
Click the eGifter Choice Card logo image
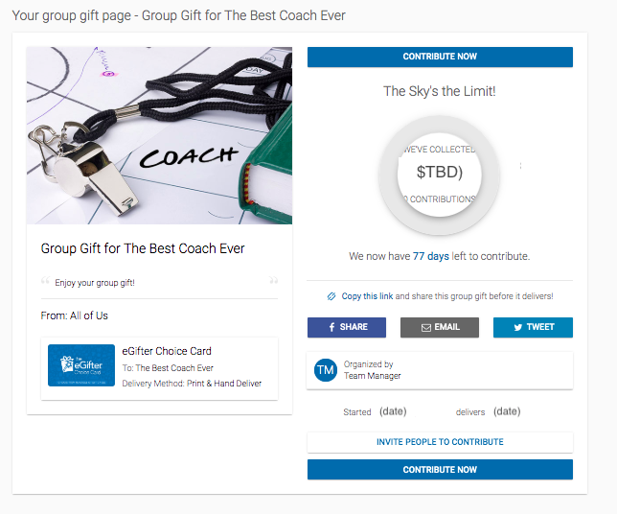point(81,365)
